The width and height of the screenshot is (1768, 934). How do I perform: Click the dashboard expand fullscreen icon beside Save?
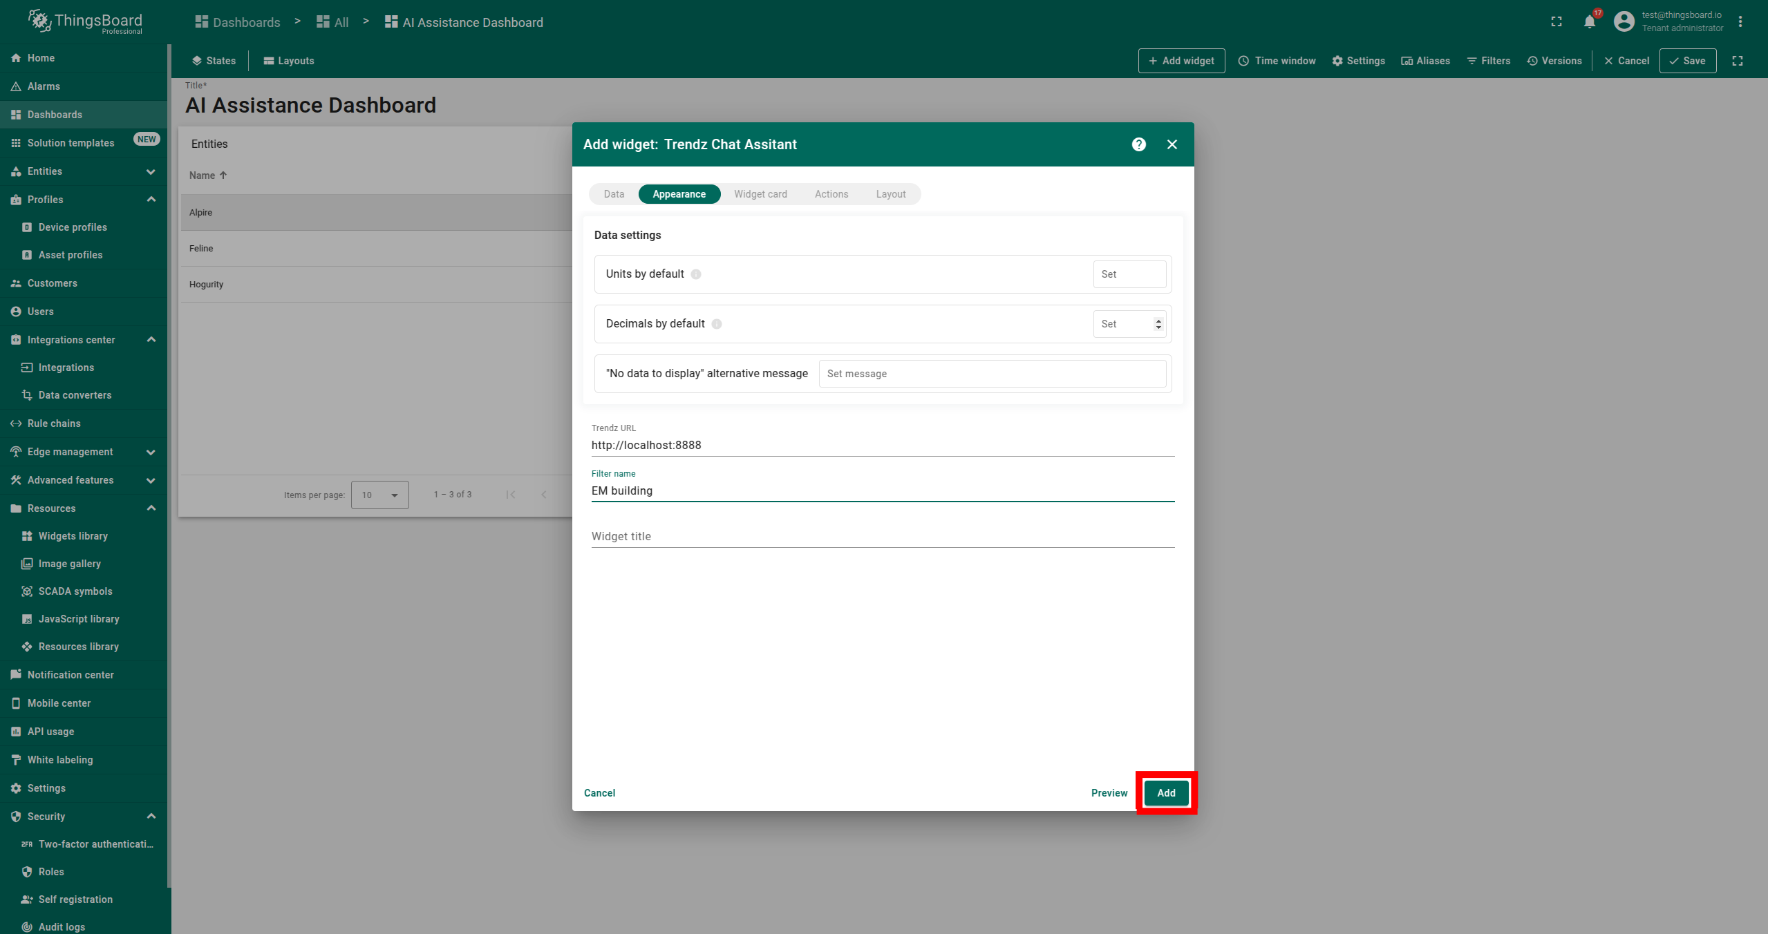click(x=1738, y=61)
